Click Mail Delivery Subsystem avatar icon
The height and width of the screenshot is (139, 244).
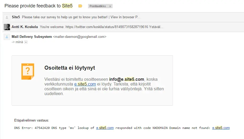pyautogui.click(x=7, y=37)
